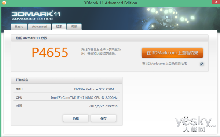Toggle the auto view results checkbox
Screen dimensions: 220x137
click(202, 64)
